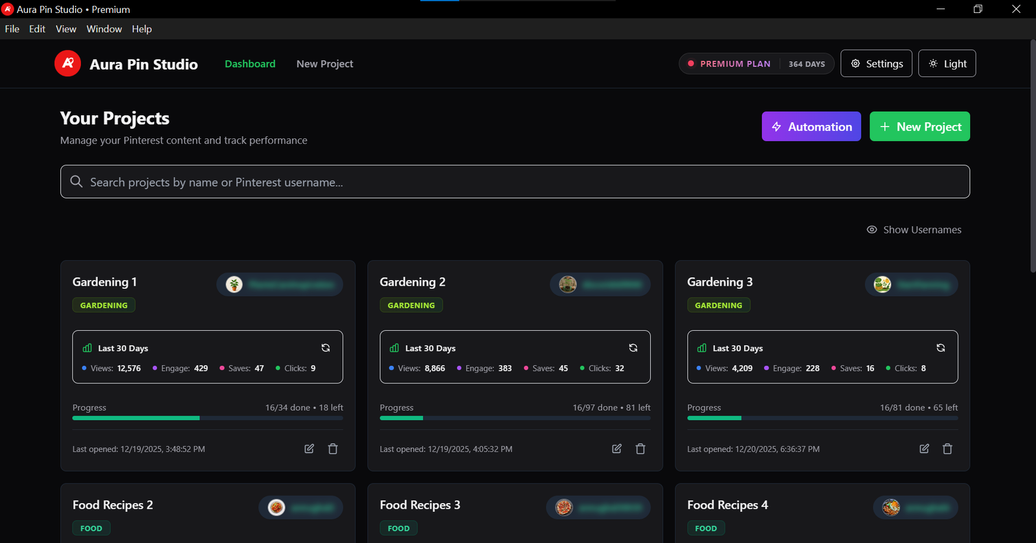
Task: Open the New Project nav tab
Action: [x=324, y=63]
